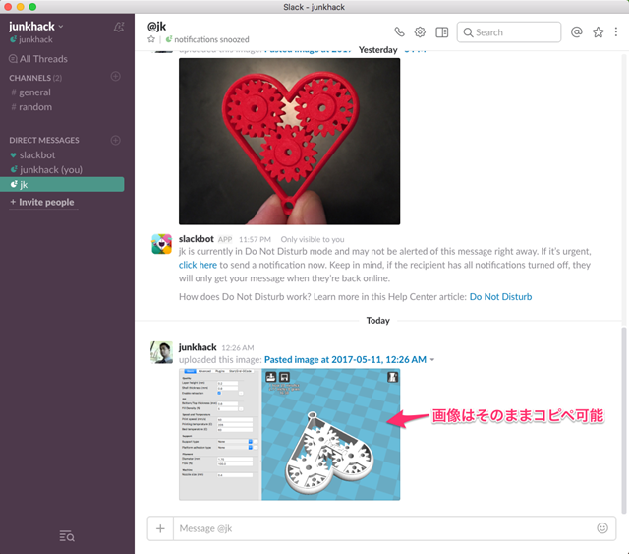Click Invite people link

click(x=42, y=202)
